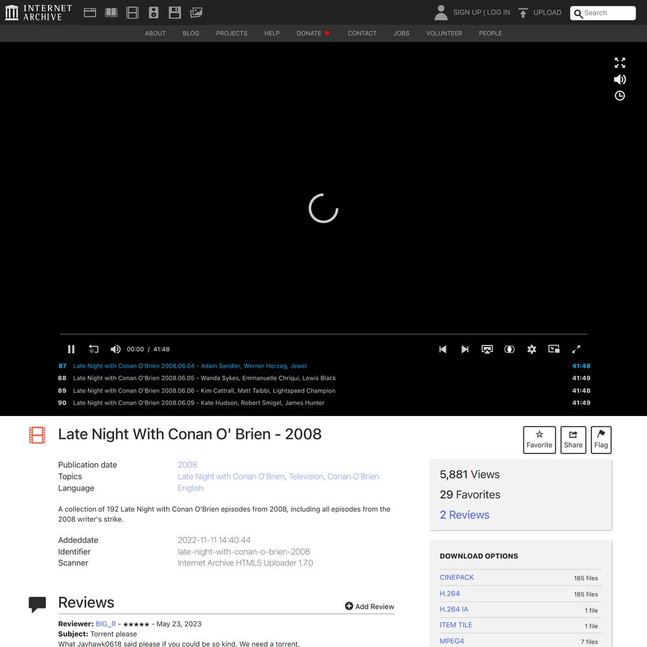Open the CONTACT menu item
Image resolution: width=647 pixels, height=647 pixels.
point(362,34)
